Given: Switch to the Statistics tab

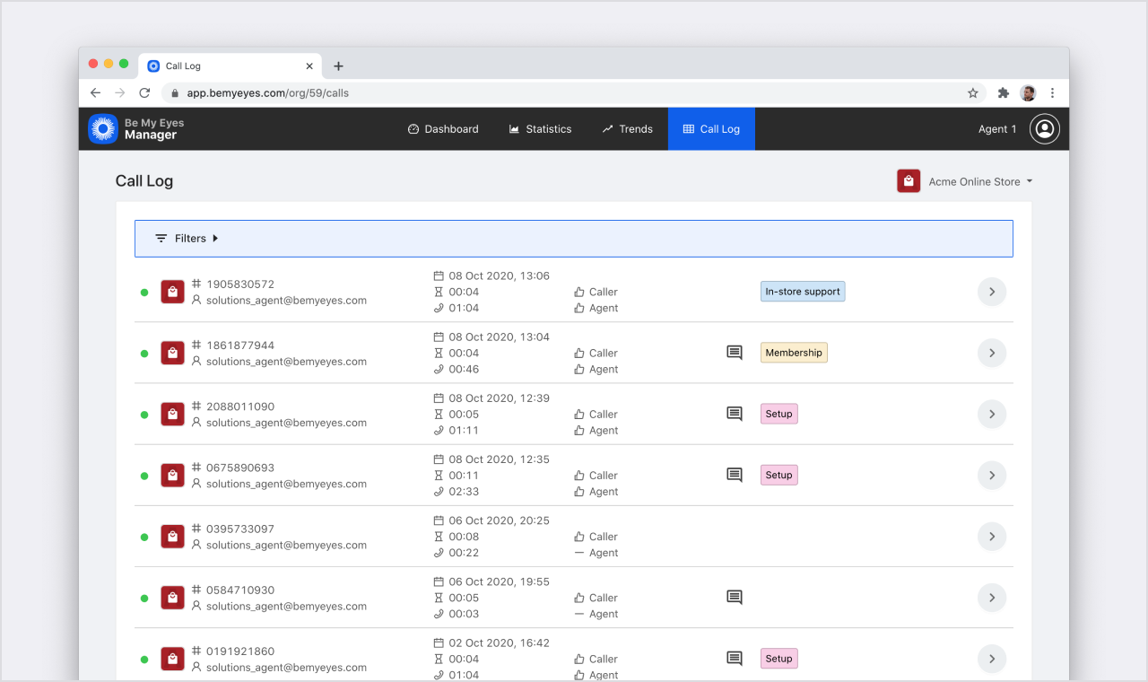Looking at the screenshot, I should point(540,129).
